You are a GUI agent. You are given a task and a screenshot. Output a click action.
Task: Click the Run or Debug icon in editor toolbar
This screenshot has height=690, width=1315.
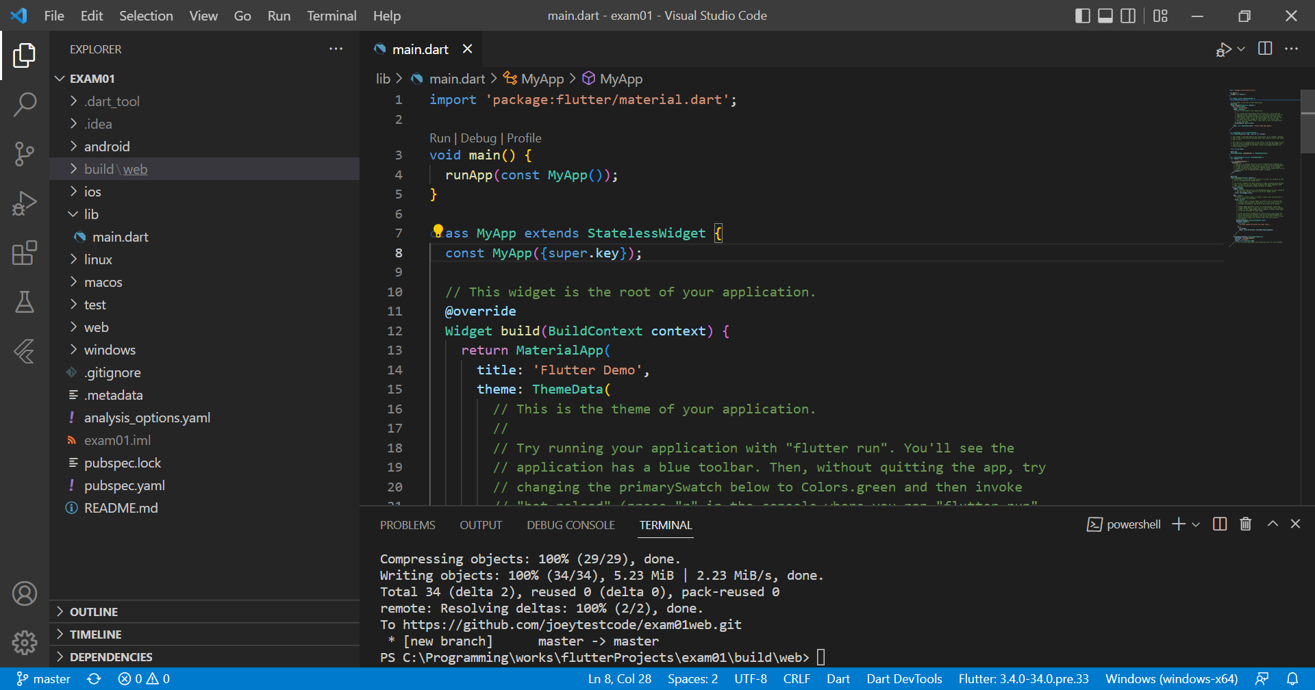(x=1223, y=49)
